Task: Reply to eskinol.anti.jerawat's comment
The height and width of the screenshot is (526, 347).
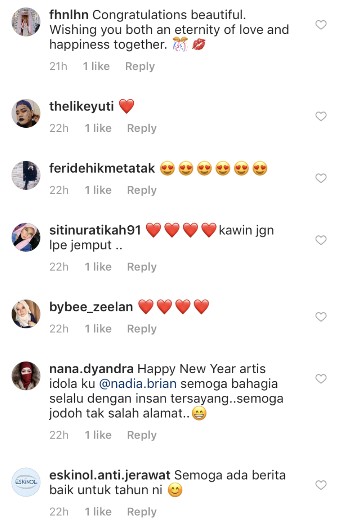Action: coord(142,512)
